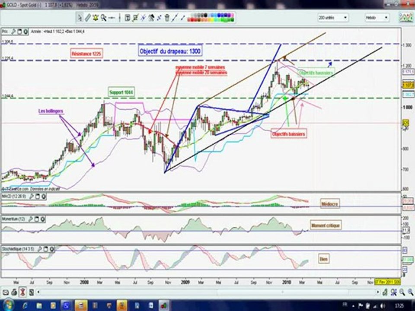Select the horizontal line tool
Image resolution: width=415 pixels, height=311 pixels.
(x=112, y=18)
